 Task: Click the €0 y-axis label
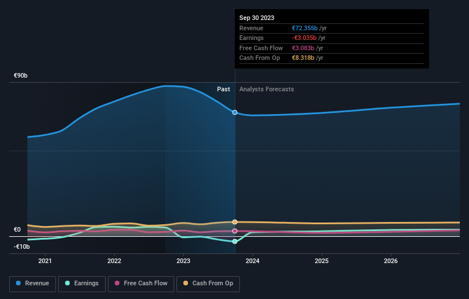point(17,230)
